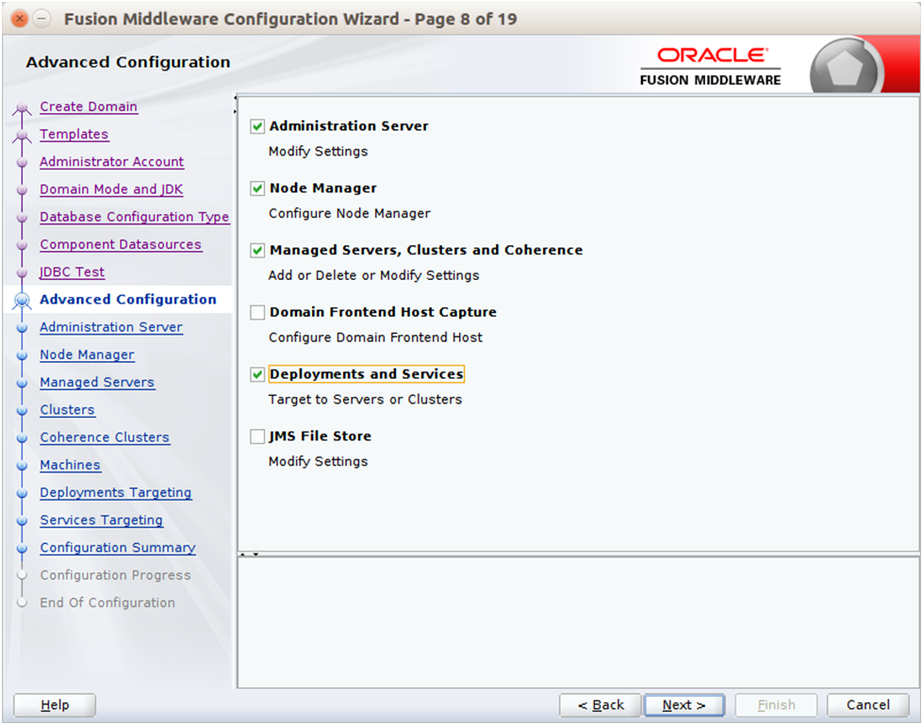Click the End Of Configuration step label

[x=107, y=603]
